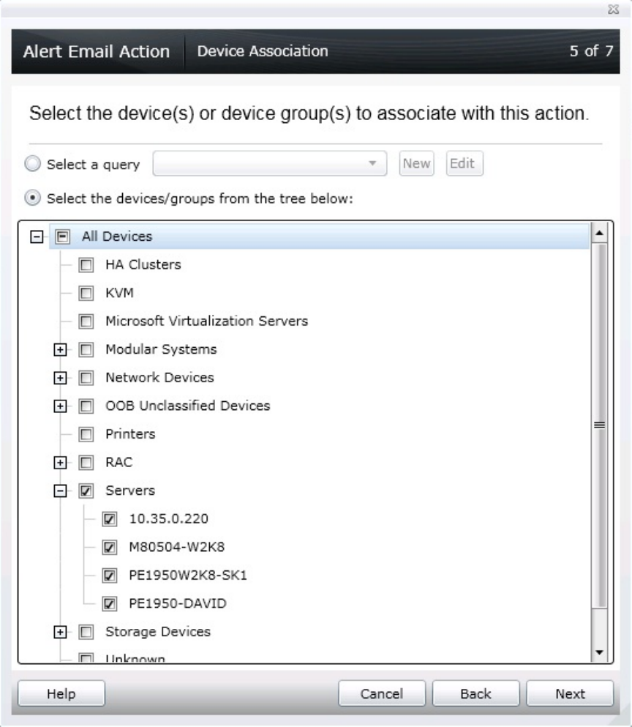This screenshot has width=632, height=727.
Task: Open the query dropdown list
Action: (x=270, y=163)
